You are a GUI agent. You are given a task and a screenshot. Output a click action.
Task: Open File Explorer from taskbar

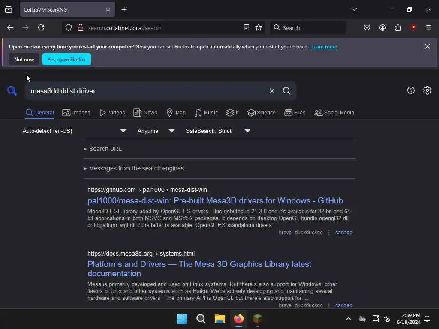click(220, 319)
